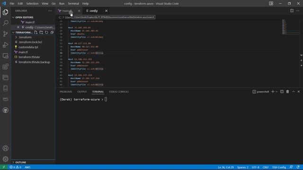
Task: Open the File menu
Action: [x=12, y=3]
